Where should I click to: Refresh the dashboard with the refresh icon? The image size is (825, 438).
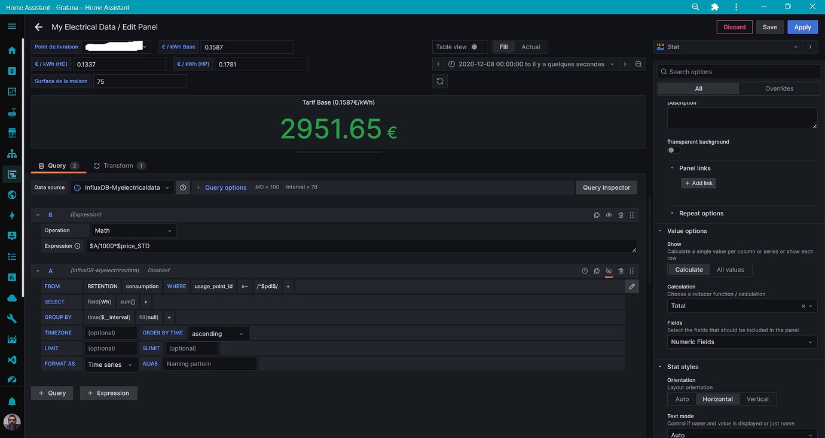(440, 81)
